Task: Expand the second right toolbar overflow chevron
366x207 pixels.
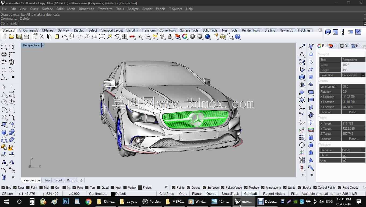Action: [312, 175]
